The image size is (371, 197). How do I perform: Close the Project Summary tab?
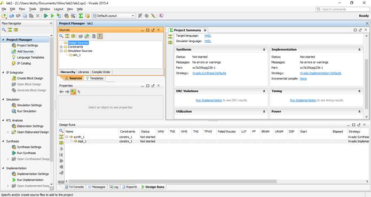click(x=205, y=30)
